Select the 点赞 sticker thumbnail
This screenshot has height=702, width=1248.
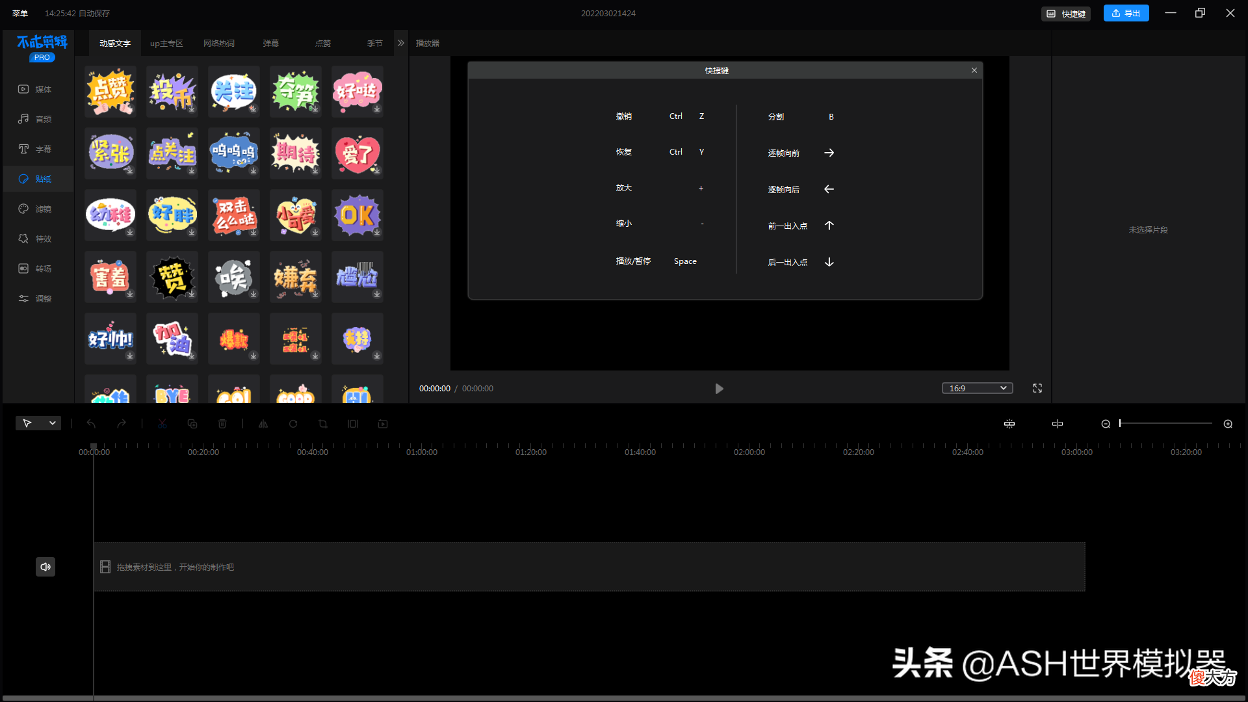tap(110, 91)
